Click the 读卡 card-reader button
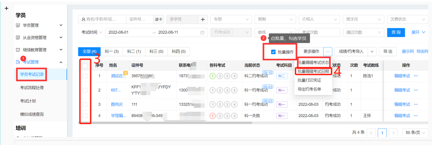Viewport: 432px width, 145px height. click(x=159, y=19)
